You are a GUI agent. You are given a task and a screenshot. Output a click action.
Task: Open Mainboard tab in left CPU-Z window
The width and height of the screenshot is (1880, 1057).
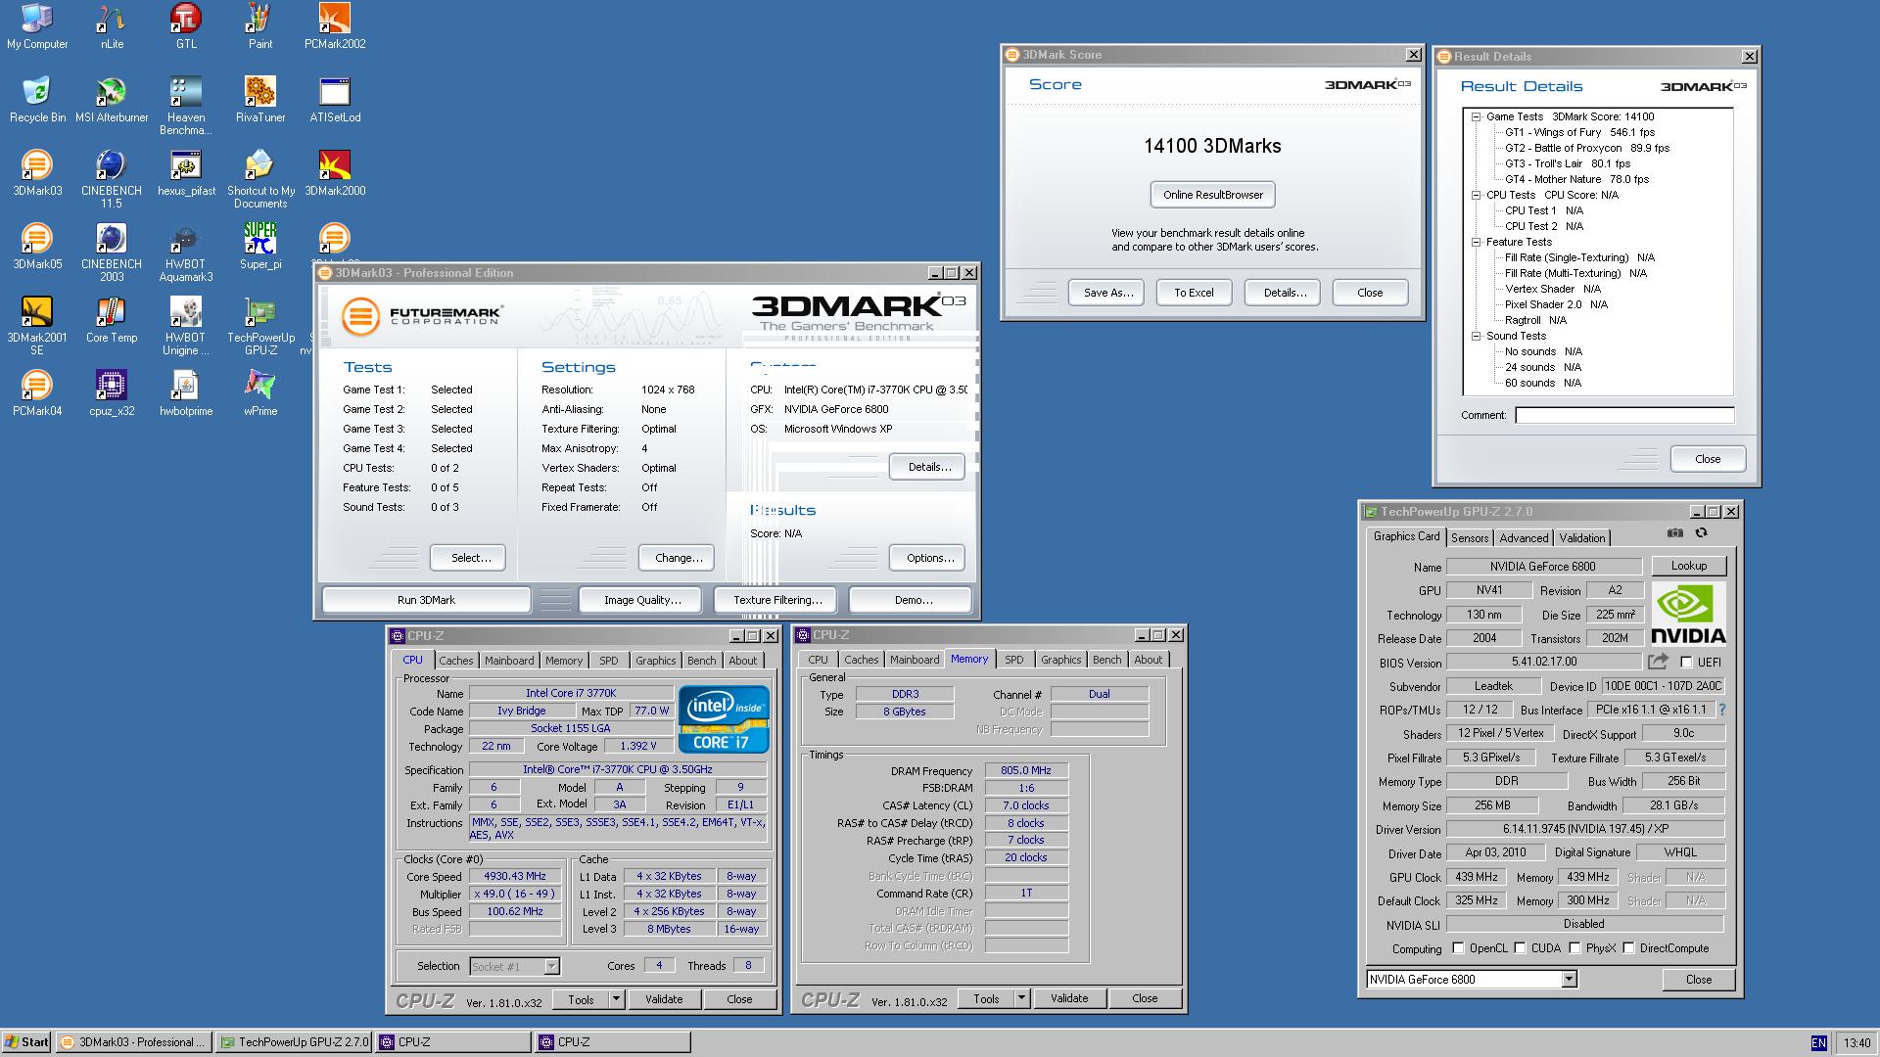click(x=509, y=661)
